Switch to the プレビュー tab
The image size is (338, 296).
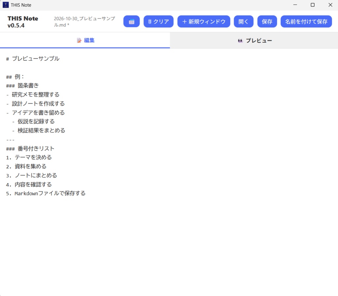(x=254, y=40)
